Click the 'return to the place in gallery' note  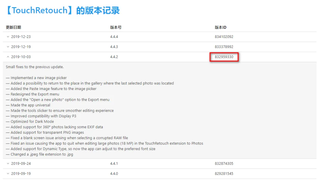click(x=90, y=83)
